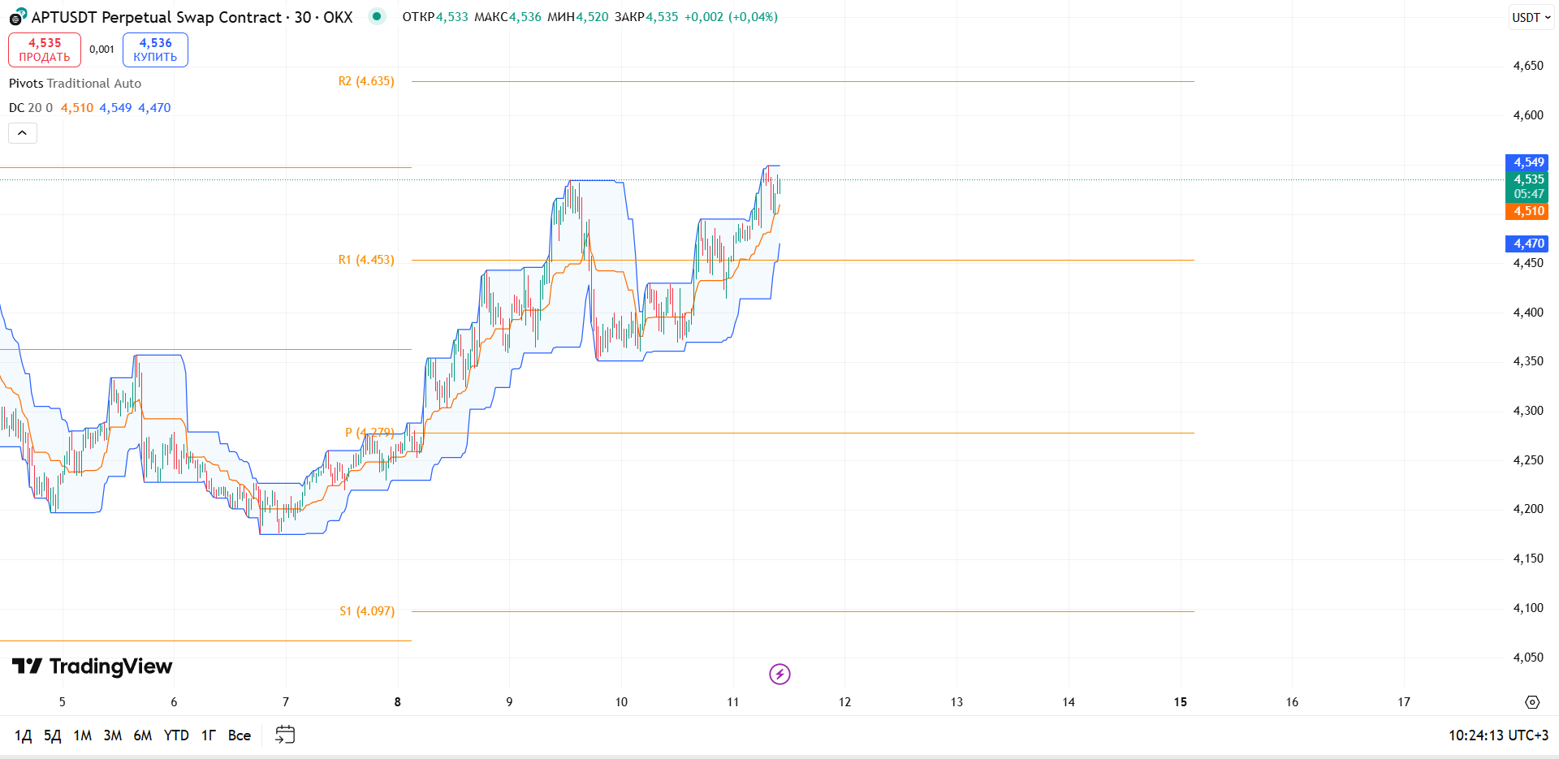Select the 6М time range

(143, 735)
